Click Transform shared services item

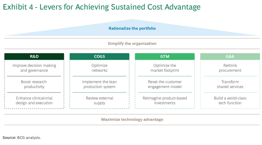point(230,84)
